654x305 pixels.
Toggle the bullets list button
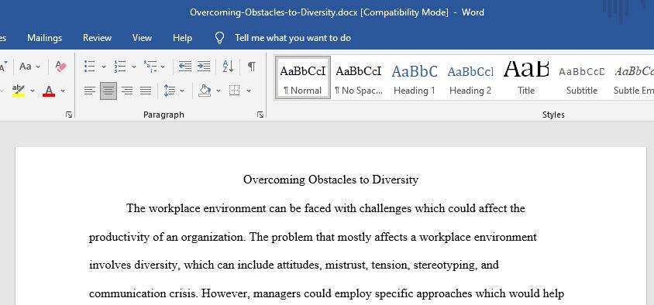pos(89,67)
